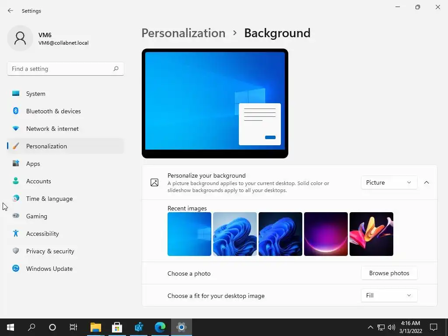The width and height of the screenshot is (448, 336).
Task: Click the Settings gear on taskbar
Action: click(182, 327)
